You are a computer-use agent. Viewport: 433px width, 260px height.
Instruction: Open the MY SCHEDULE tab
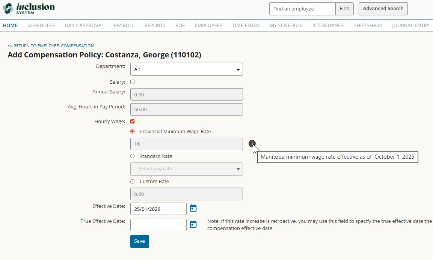click(286, 26)
